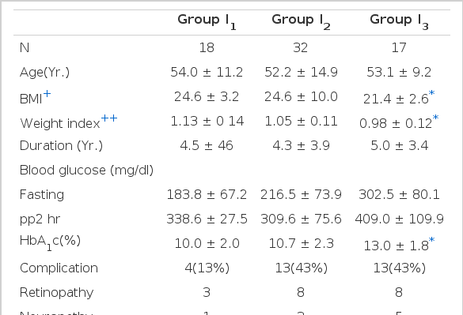The image size is (463, 315).
Task: Click the blue plus footnote after BMI
Action: pos(47,94)
